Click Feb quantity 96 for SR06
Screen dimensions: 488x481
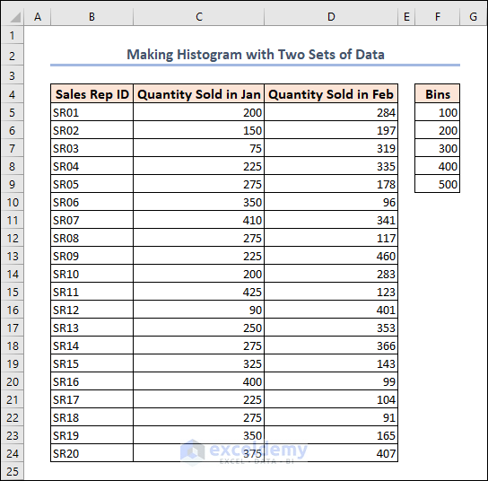331,202
